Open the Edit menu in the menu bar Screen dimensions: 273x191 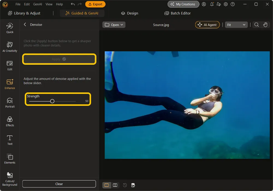click(27, 4)
